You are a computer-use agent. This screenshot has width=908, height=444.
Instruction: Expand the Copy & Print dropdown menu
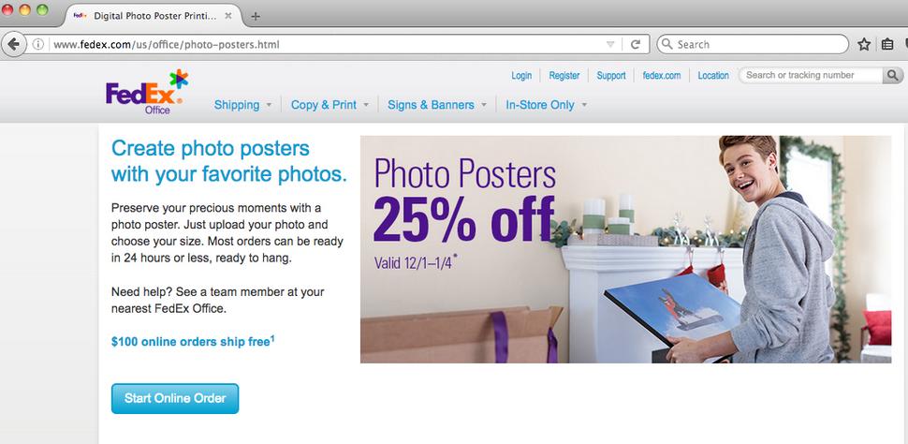click(330, 105)
